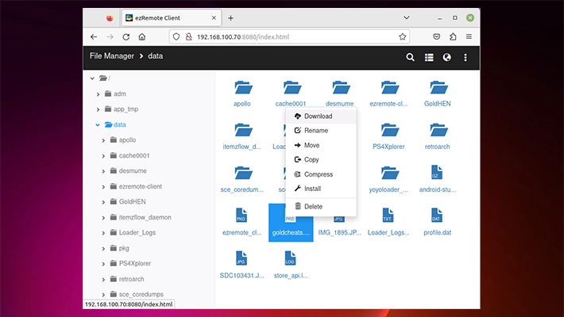Open the Pocket save icon
This screenshot has height=317, width=564.
pyautogui.click(x=436, y=36)
